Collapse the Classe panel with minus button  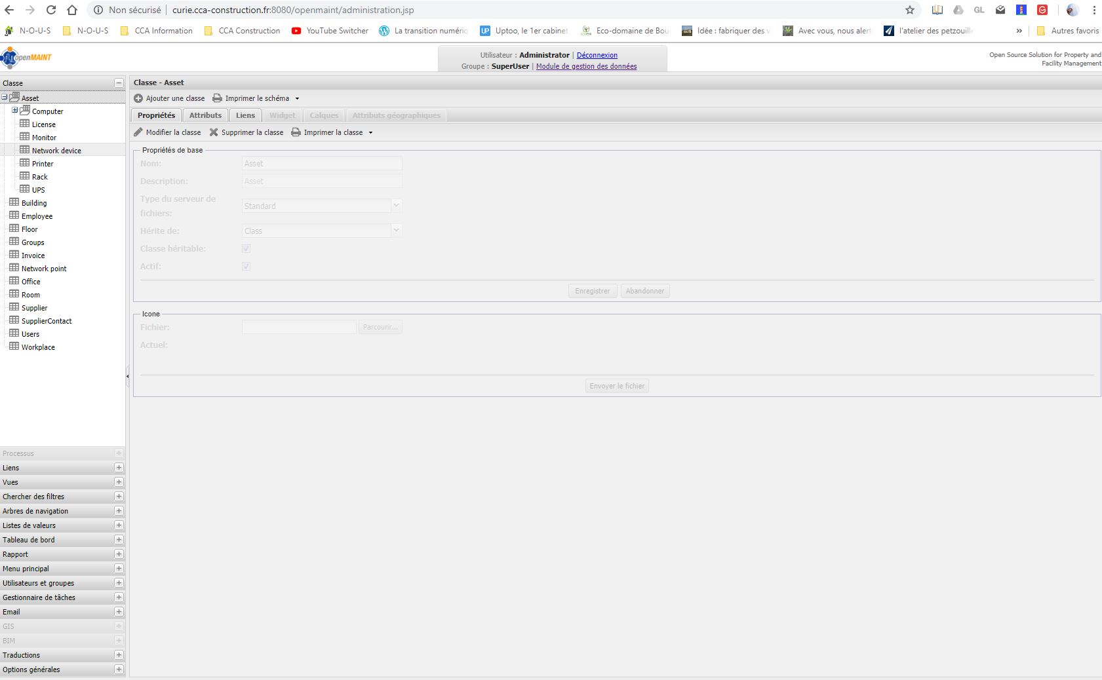point(119,83)
